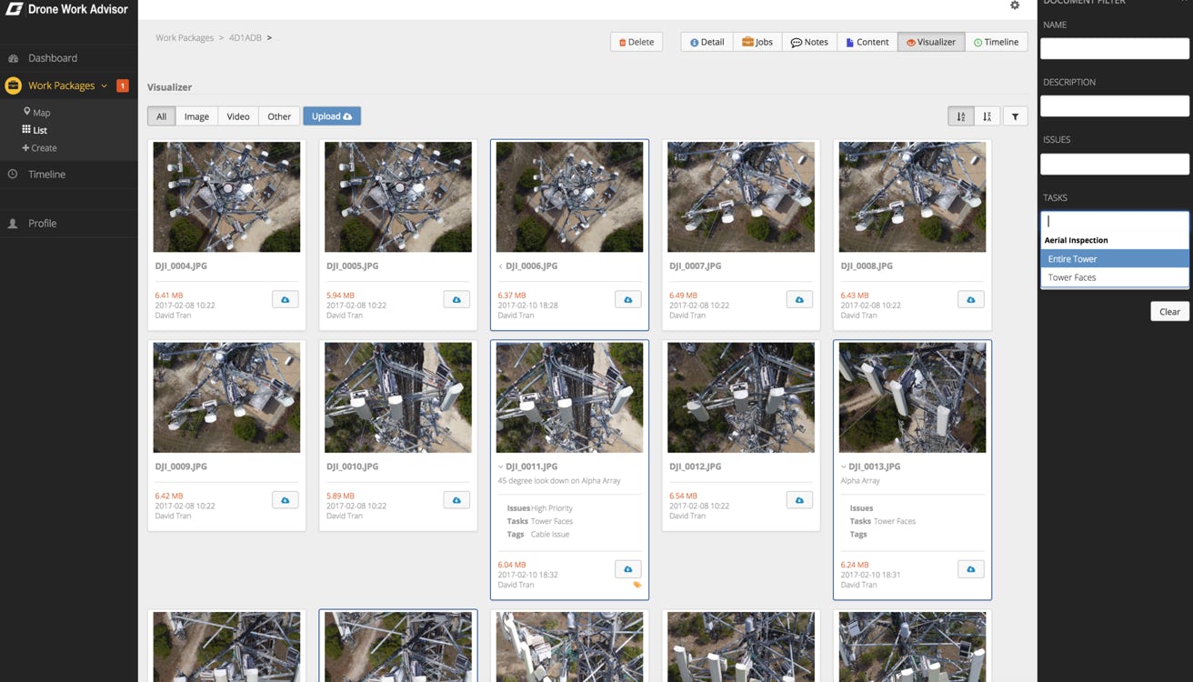Download DJI_0005.JPG via cloud icon
This screenshot has height=682, width=1193.
point(456,299)
